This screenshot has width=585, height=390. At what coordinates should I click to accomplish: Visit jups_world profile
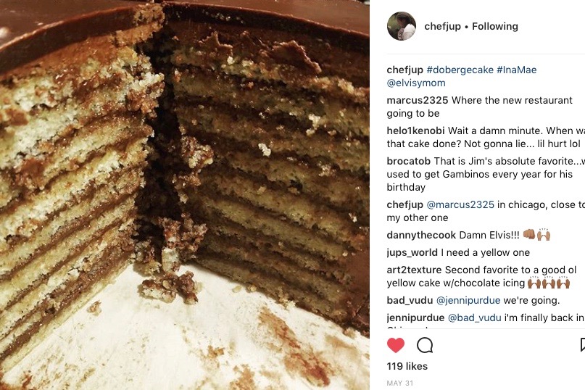(412, 253)
